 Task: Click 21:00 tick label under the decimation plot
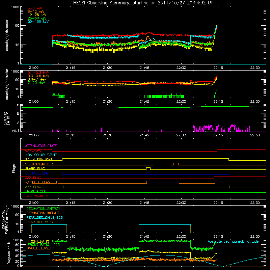34,237
